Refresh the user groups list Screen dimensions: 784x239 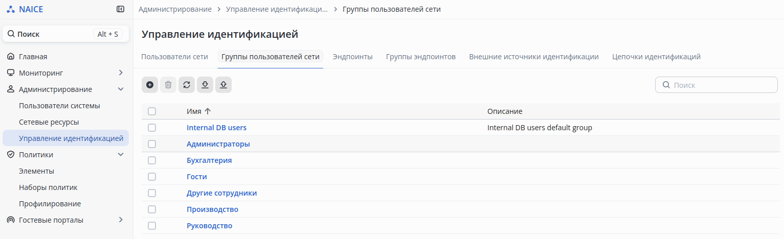point(187,85)
